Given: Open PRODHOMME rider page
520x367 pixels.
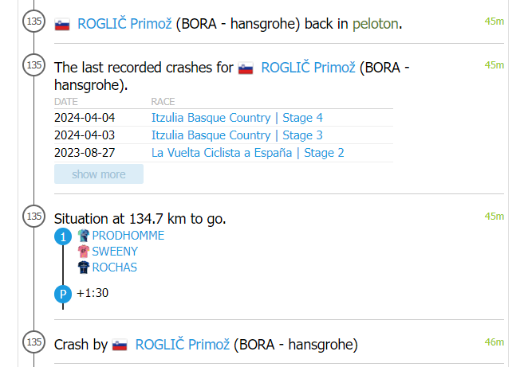Looking at the screenshot, I should (128, 236).
